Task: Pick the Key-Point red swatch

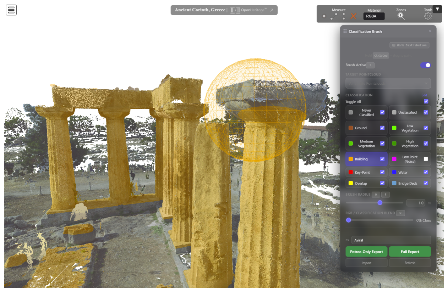Action: pos(351,172)
